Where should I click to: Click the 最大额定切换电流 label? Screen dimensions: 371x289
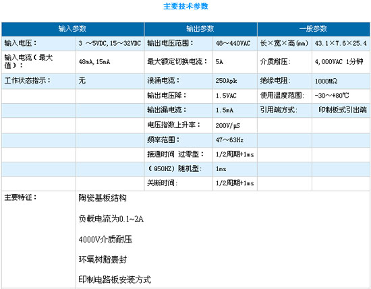click(x=177, y=62)
